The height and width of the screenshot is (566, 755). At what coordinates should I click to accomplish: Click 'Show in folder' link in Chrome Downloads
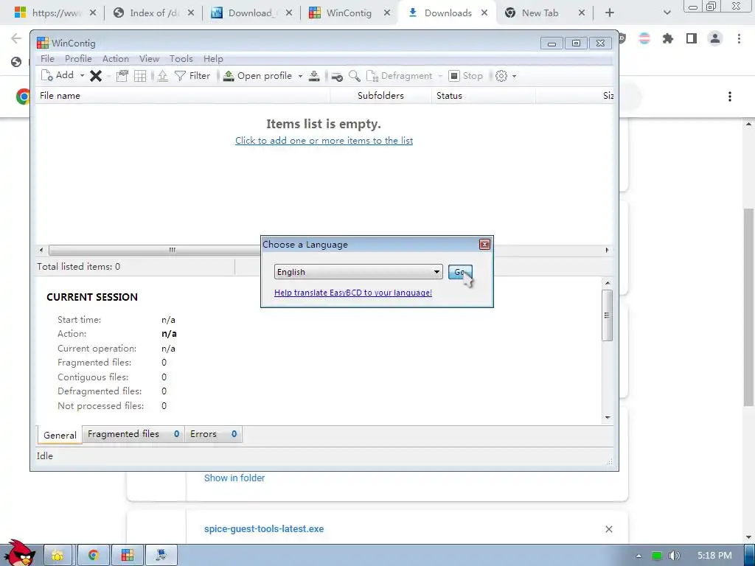[234, 478]
